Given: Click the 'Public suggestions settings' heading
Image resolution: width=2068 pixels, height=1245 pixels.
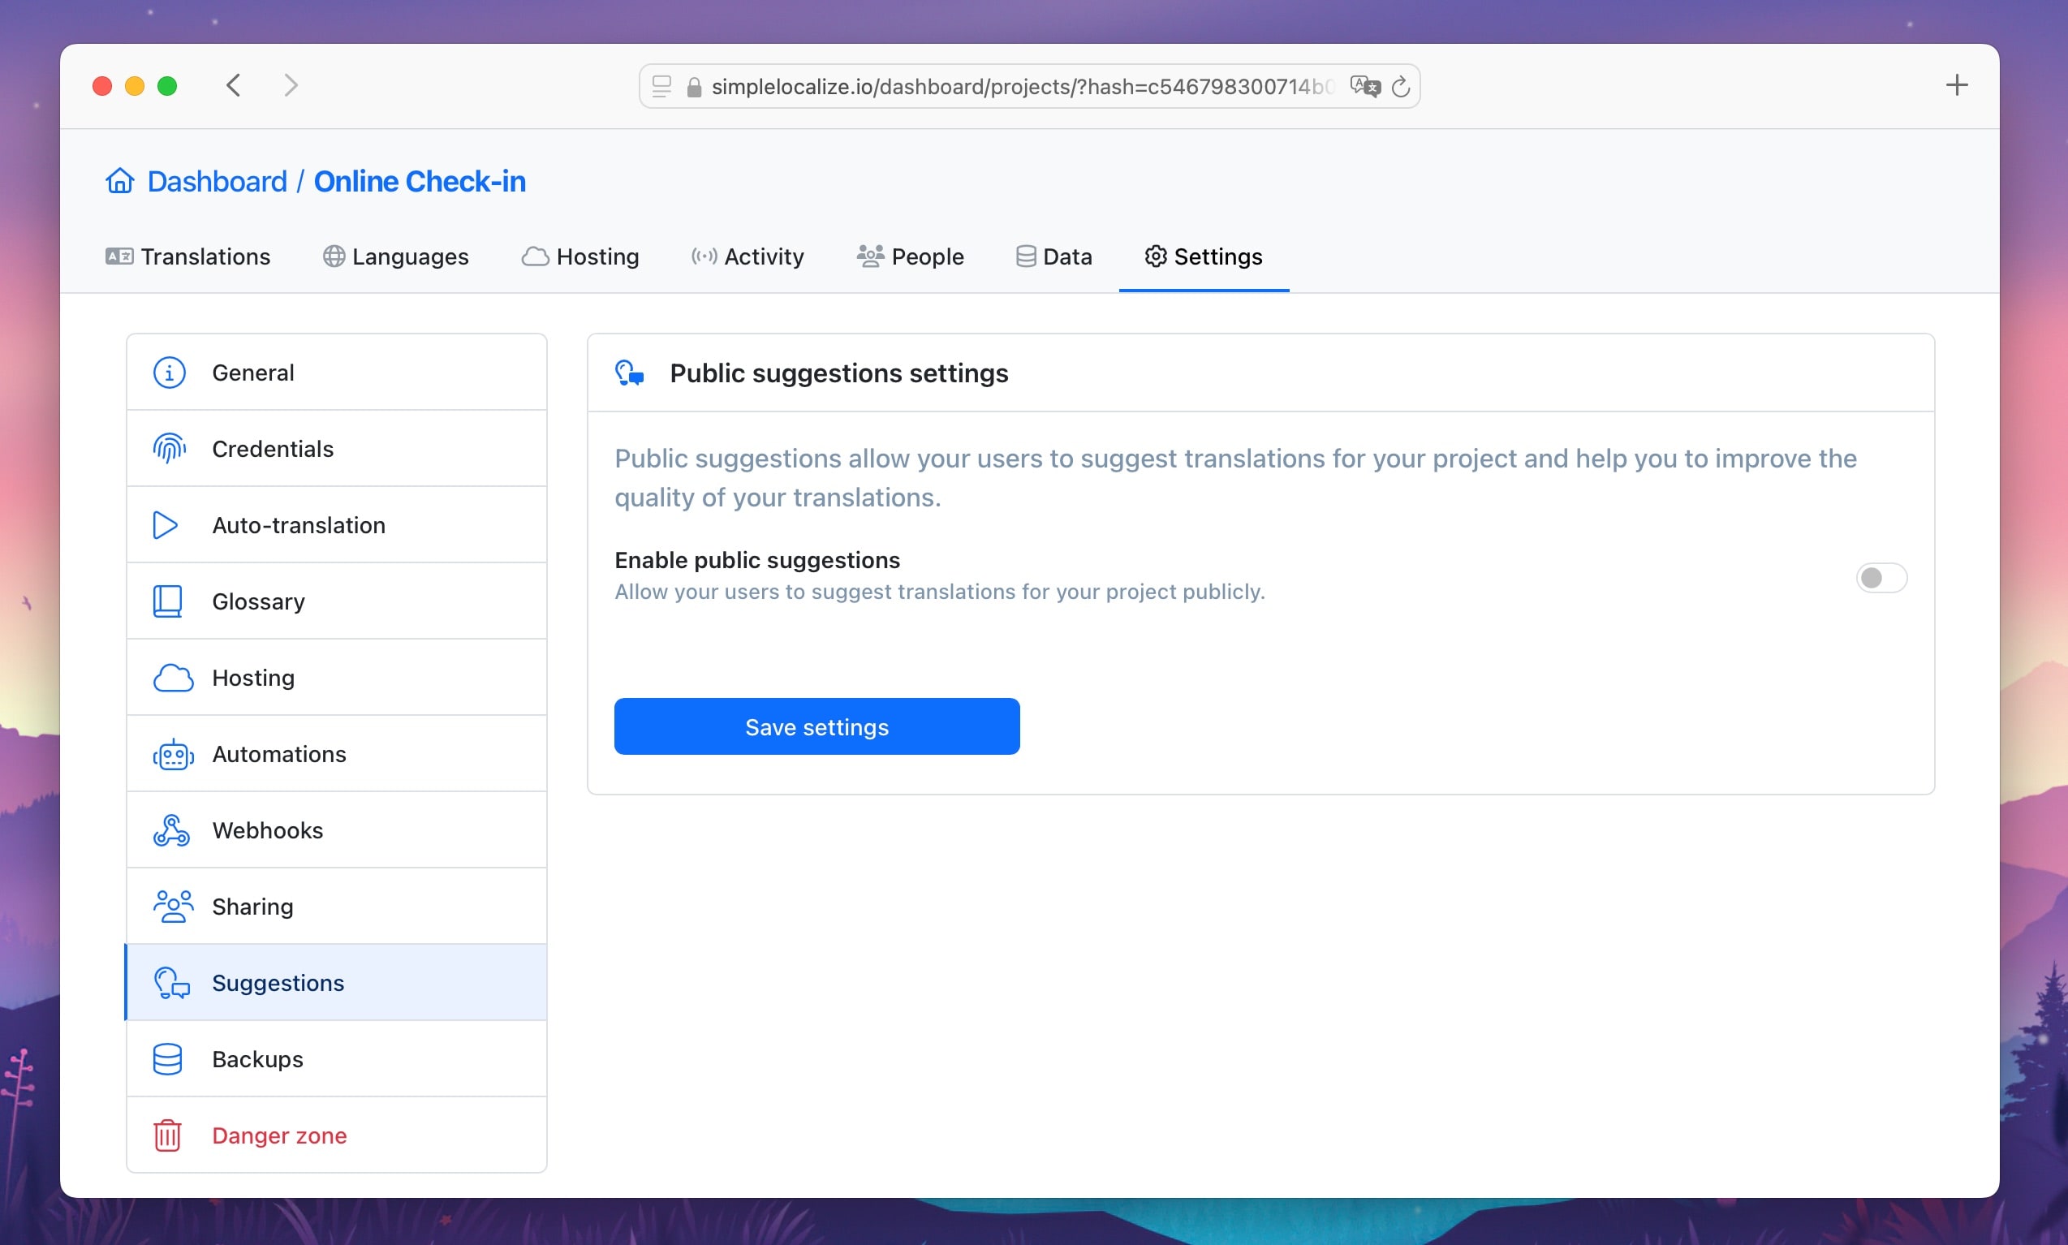Looking at the screenshot, I should coord(839,373).
